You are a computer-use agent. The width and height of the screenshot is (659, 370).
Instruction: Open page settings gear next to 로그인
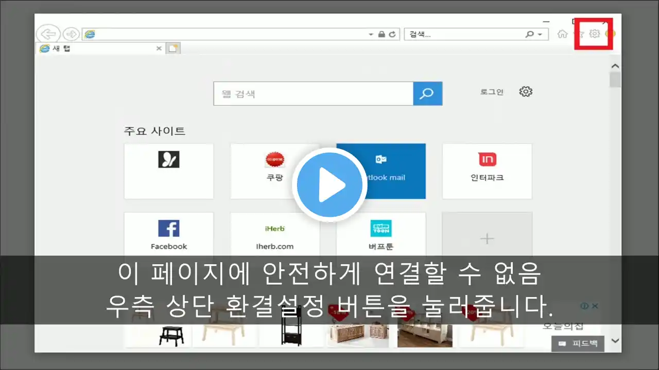coord(526,91)
